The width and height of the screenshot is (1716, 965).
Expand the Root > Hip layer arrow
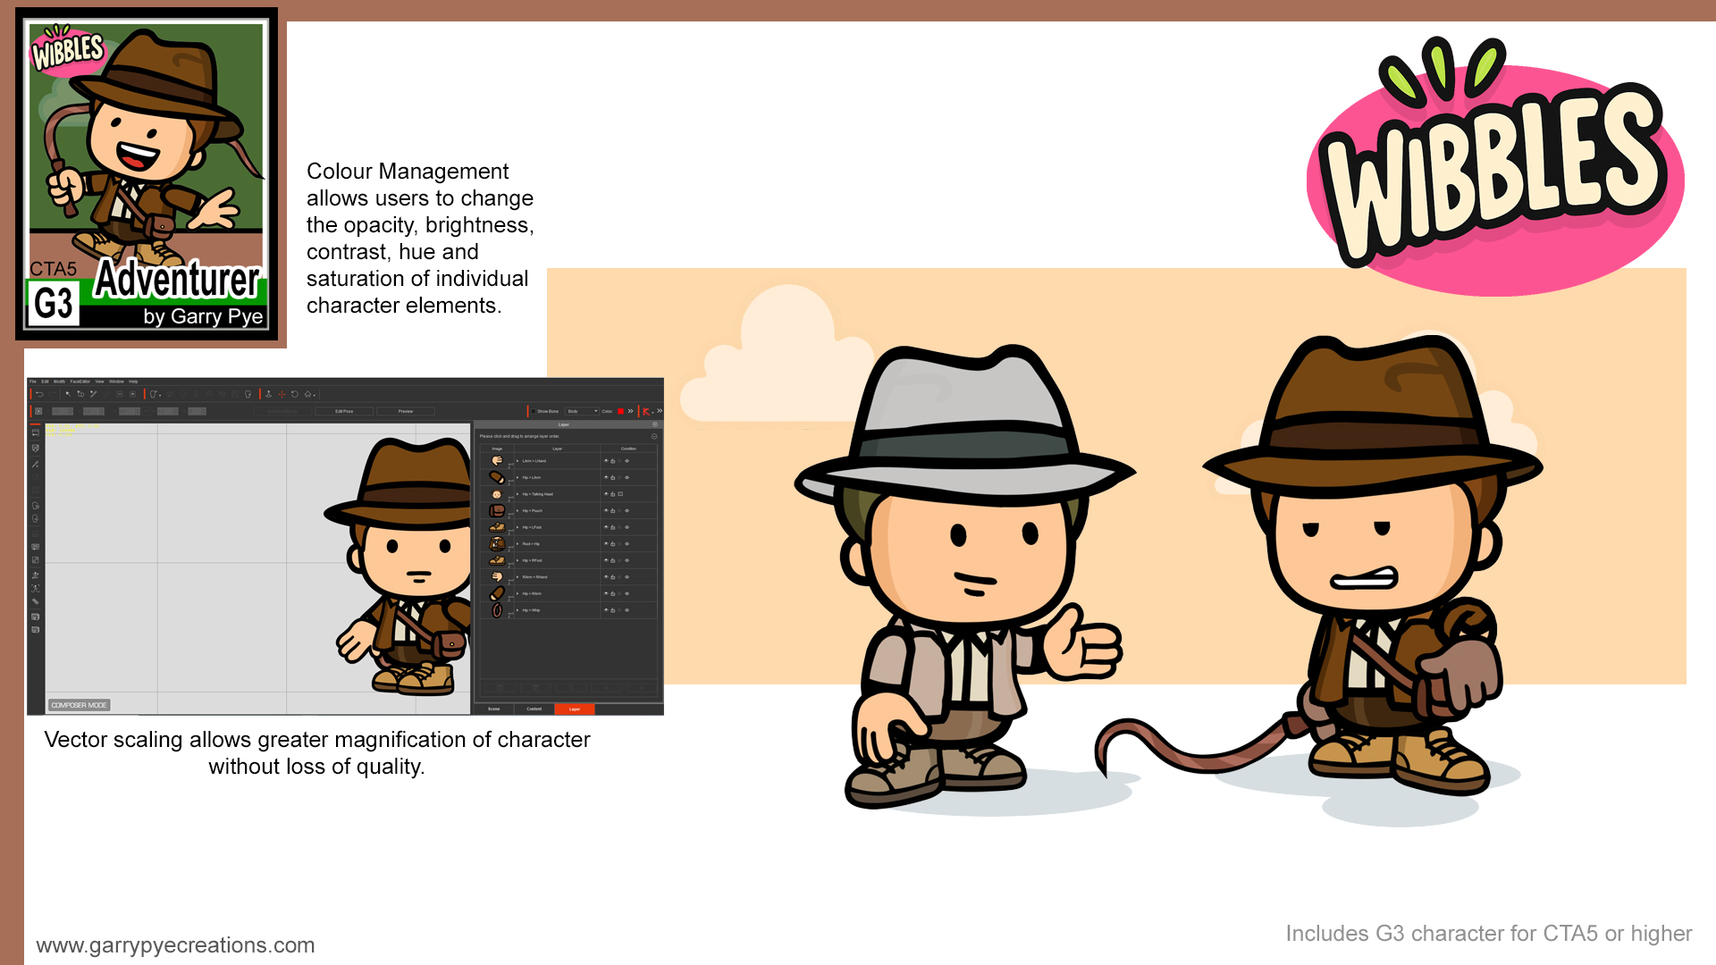517,544
